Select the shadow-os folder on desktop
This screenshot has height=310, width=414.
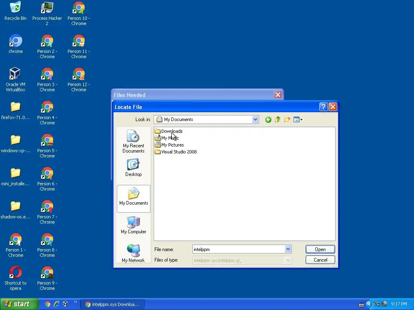pyautogui.click(x=15, y=210)
